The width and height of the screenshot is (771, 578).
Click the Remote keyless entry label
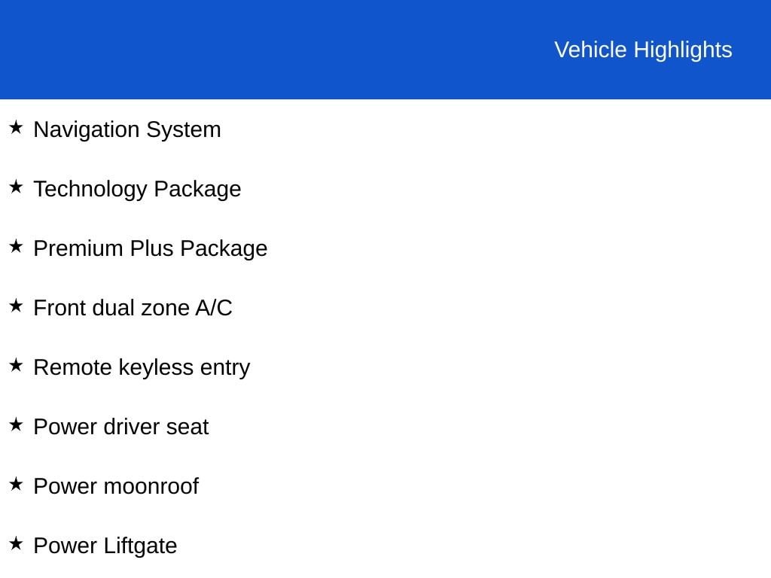(142, 368)
